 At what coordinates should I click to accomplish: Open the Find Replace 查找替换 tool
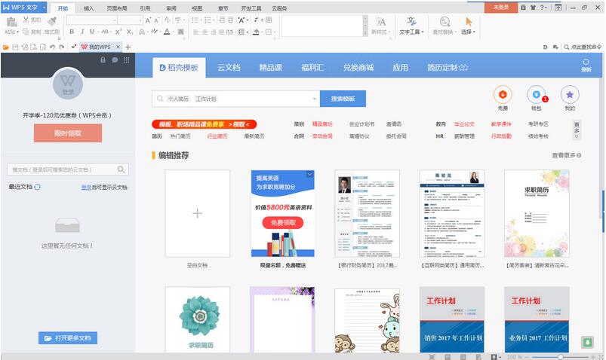click(x=445, y=26)
